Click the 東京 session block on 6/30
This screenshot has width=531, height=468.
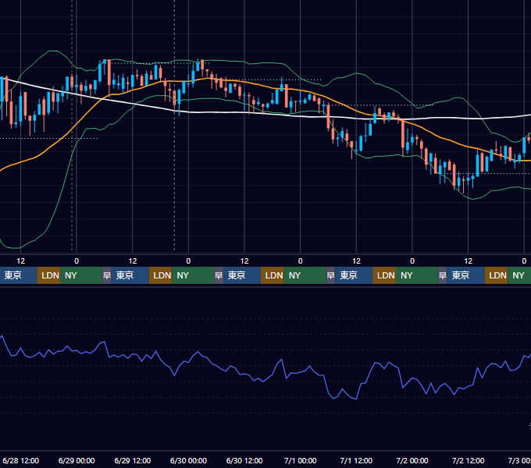point(242,275)
